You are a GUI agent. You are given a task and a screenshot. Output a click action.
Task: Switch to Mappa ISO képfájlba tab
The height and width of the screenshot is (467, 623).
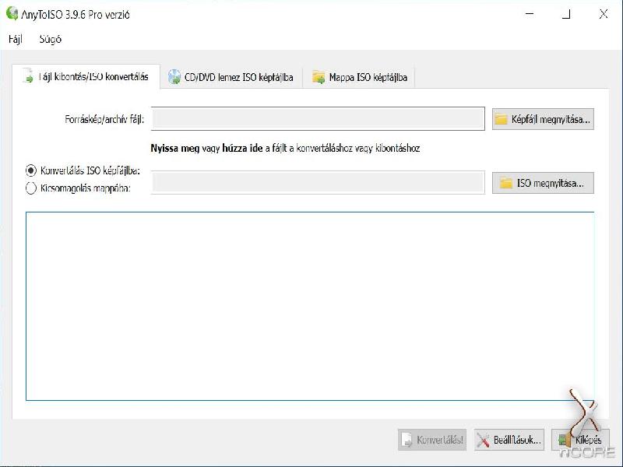[359, 77]
